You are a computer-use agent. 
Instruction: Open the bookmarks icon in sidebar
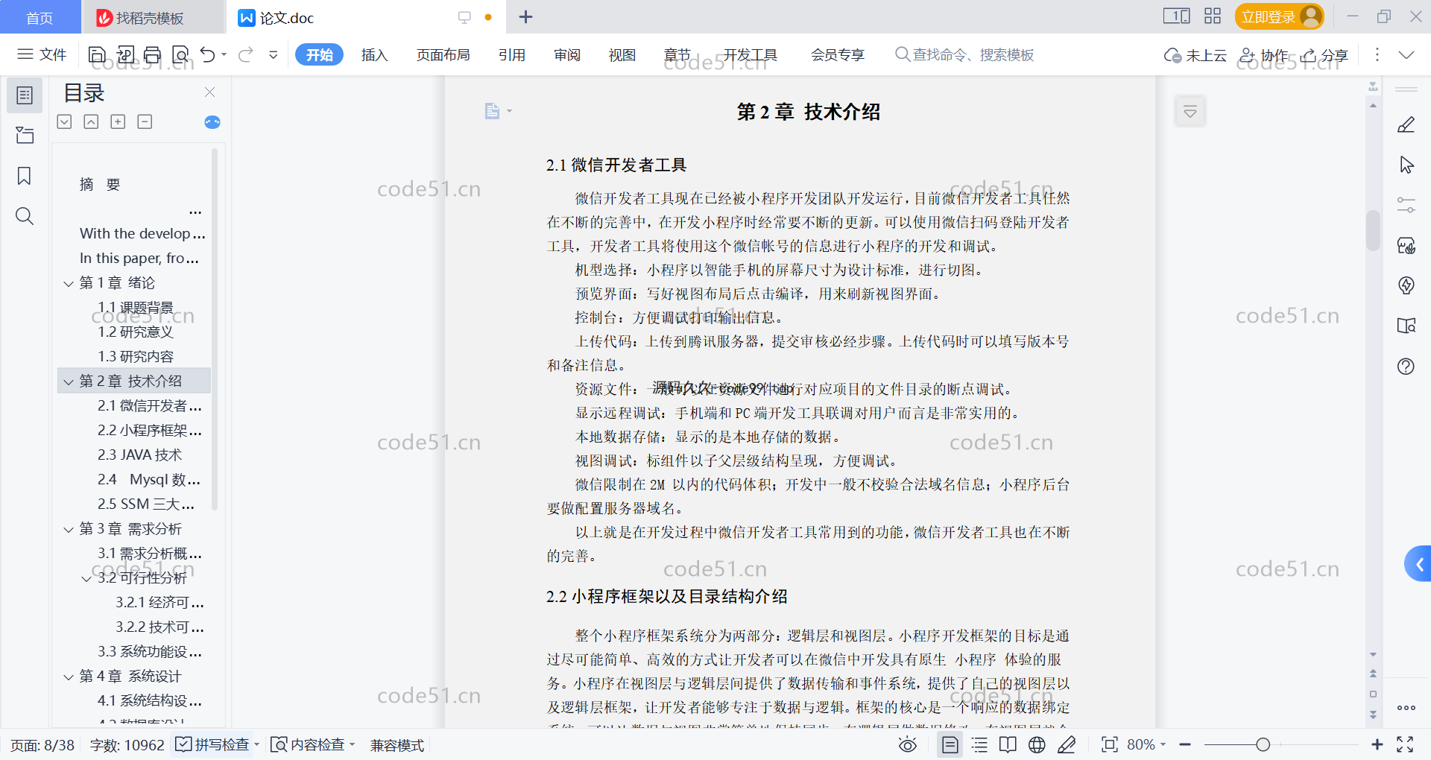[x=25, y=176]
